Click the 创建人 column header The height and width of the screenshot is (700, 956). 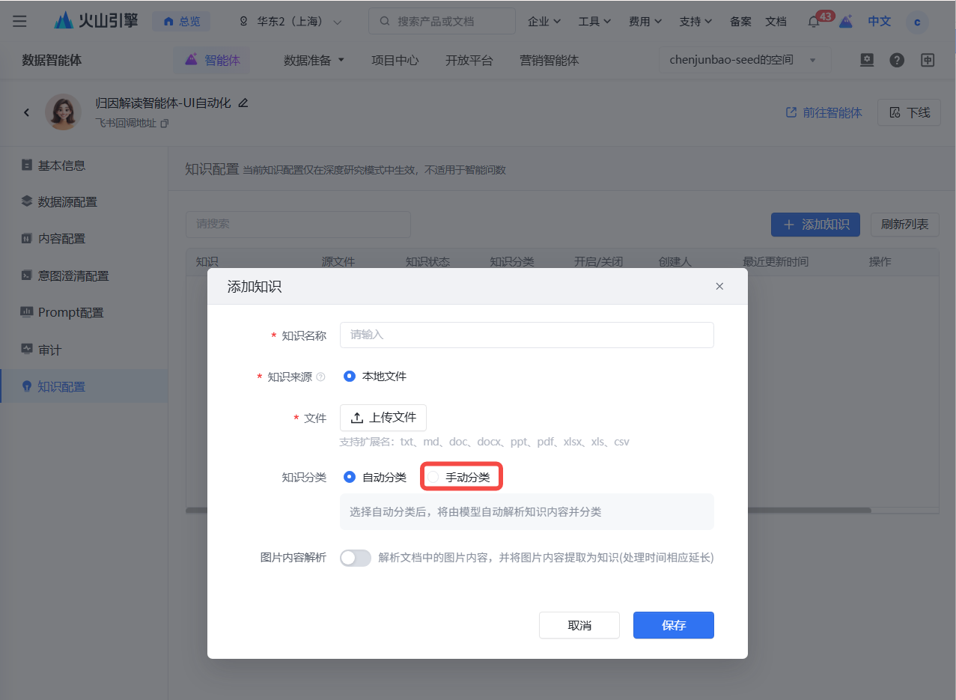[675, 262]
